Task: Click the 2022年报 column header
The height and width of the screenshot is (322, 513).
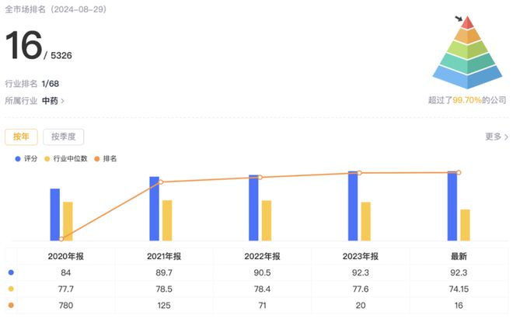Action: pos(262,256)
